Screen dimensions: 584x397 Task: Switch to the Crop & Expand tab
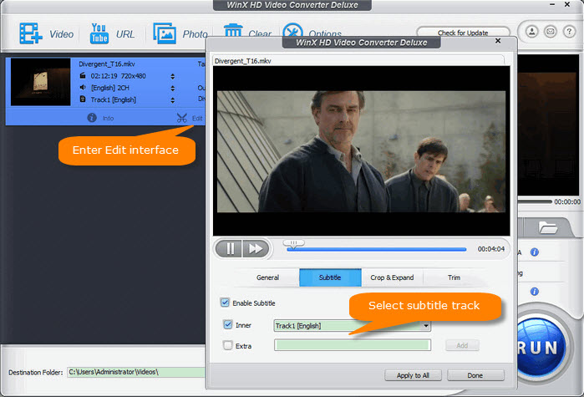pos(392,277)
